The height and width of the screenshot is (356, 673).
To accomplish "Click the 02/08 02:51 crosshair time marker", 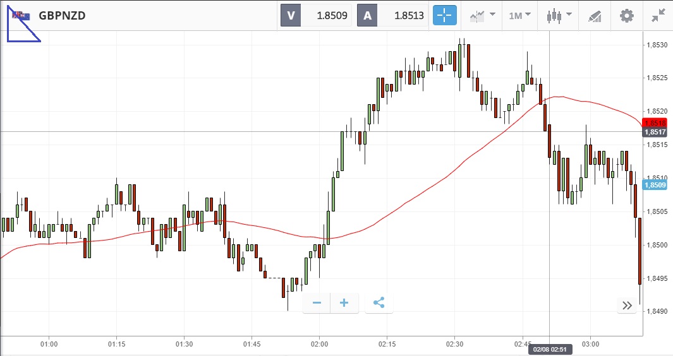I will (x=549, y=349).
